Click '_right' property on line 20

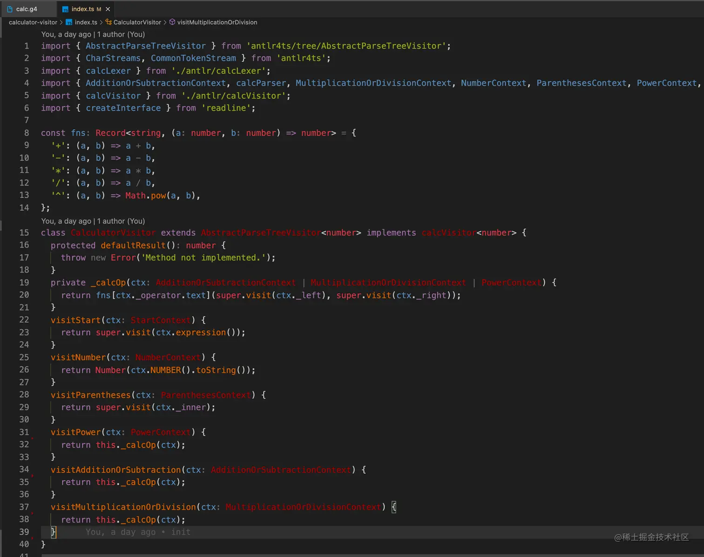pos(431,295)
